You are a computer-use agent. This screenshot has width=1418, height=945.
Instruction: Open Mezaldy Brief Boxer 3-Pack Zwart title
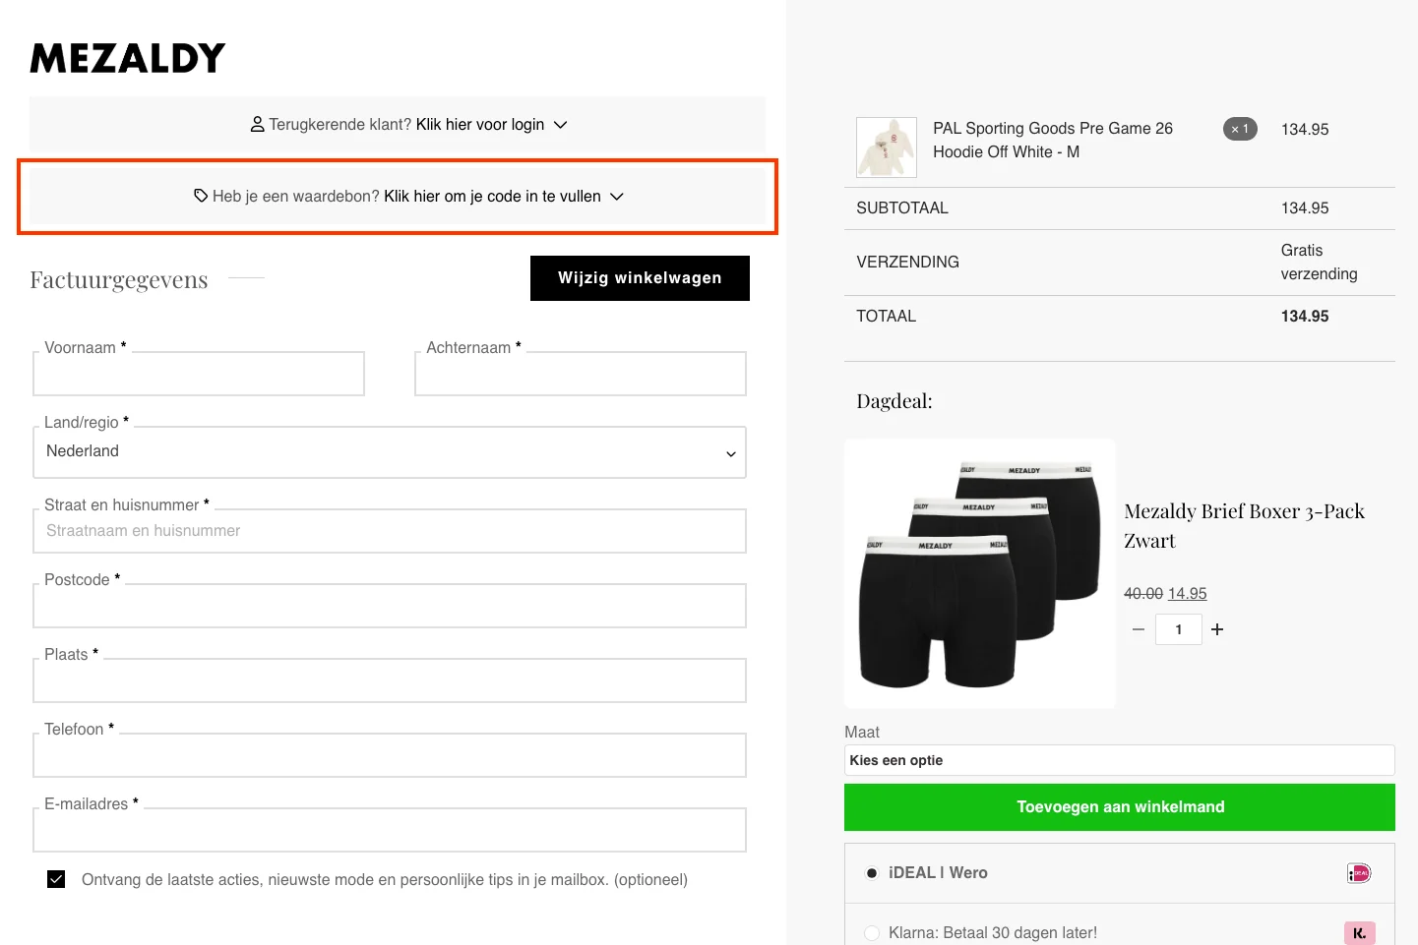click(x=1245, y=526)
